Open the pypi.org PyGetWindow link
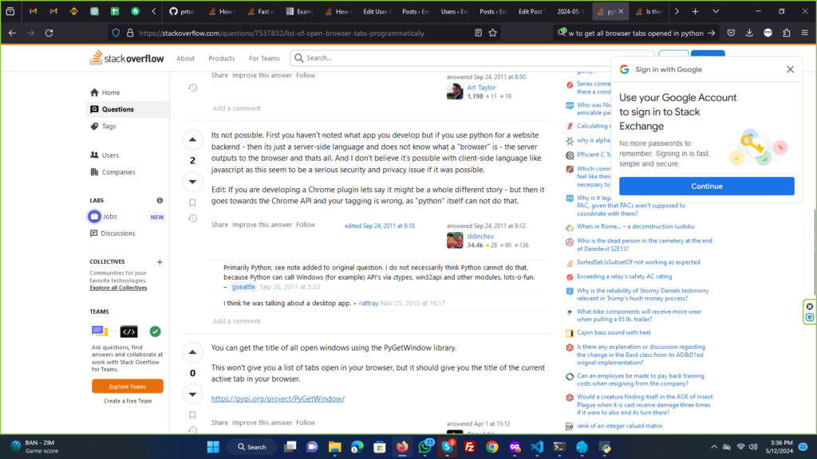 (x=278, y=398)
